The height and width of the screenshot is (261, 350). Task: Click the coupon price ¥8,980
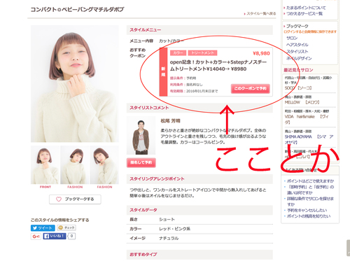(x=261, y=53)
